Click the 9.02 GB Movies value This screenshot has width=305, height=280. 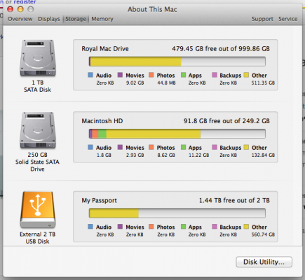[135, 83]
